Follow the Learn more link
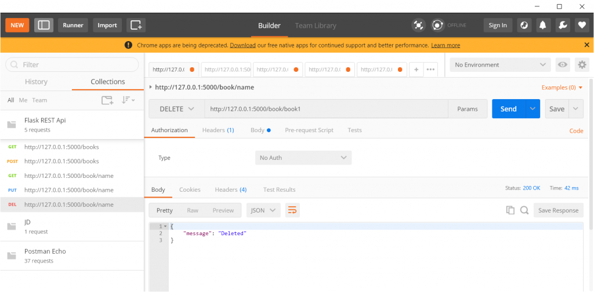The width and height of the screenshot is (594, 292). pos(445,45)
